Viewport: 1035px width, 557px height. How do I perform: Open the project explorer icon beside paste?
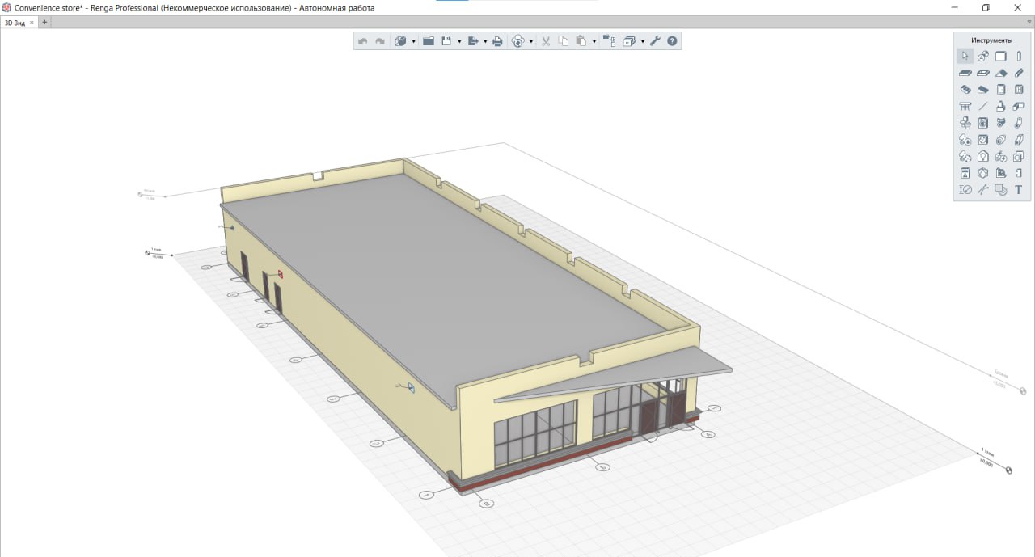click(x=610, y=41)
